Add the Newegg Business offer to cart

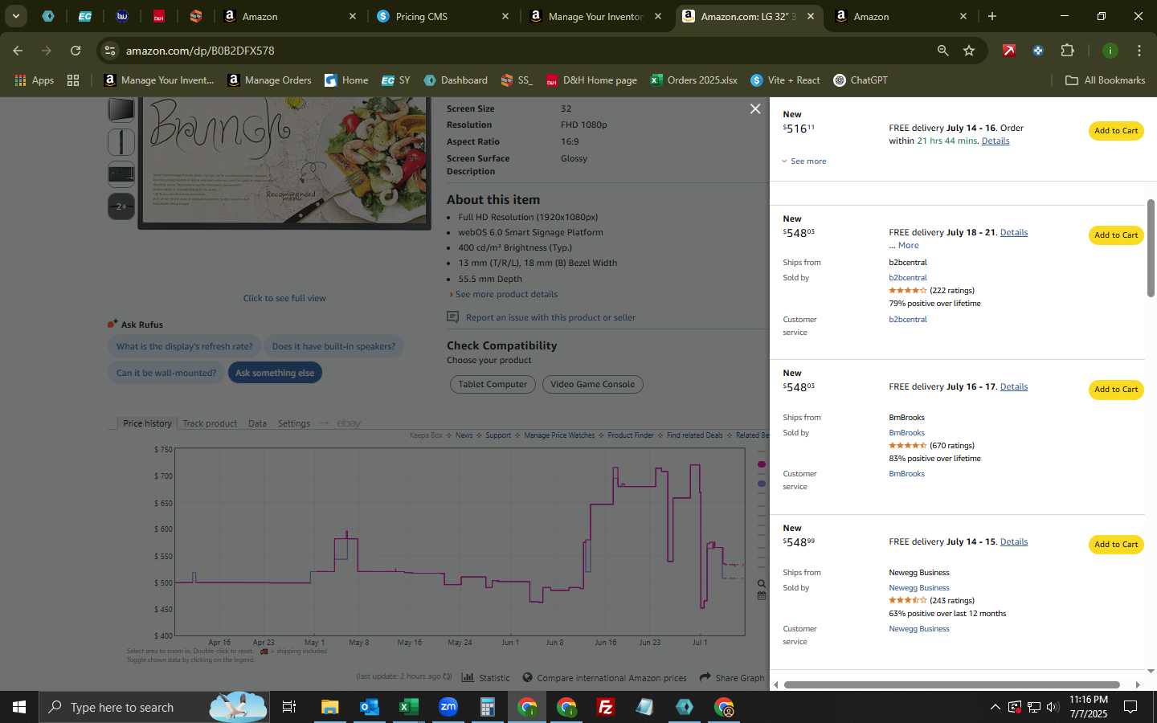tap(1116, 545)
